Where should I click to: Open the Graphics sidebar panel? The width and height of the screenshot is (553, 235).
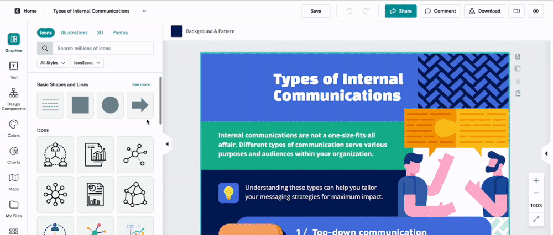pyautogui.click(x=13, y=43)
